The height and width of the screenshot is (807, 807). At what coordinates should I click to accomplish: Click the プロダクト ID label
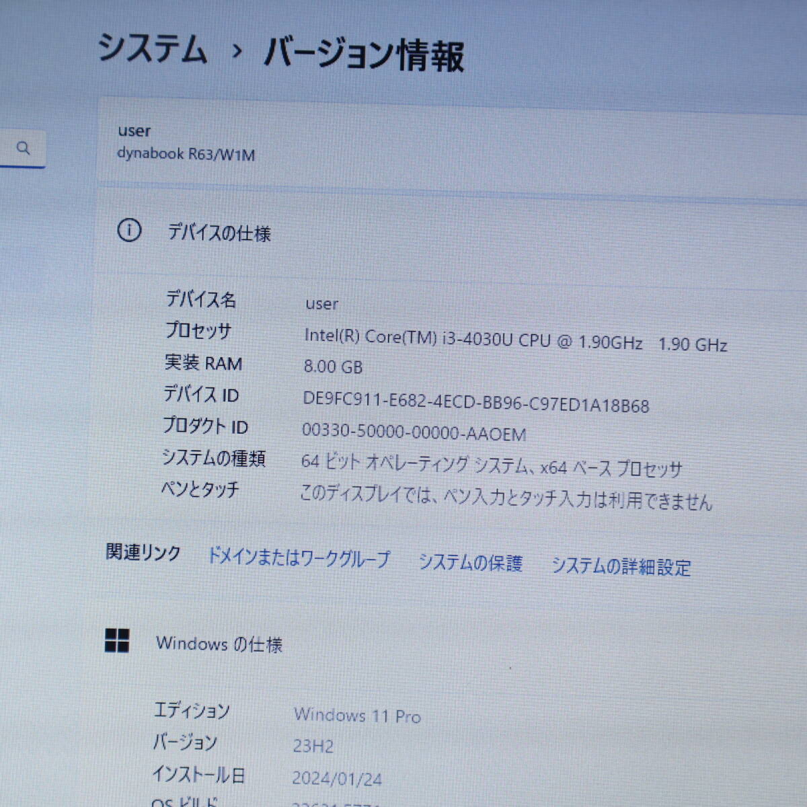pos(205,426)
